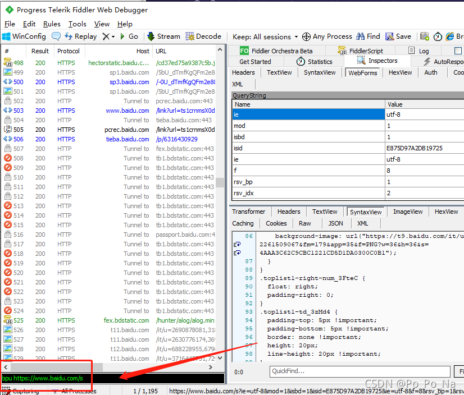
Task: Toggle Capturing status in status bar
Action: click(x=21, y=391)
